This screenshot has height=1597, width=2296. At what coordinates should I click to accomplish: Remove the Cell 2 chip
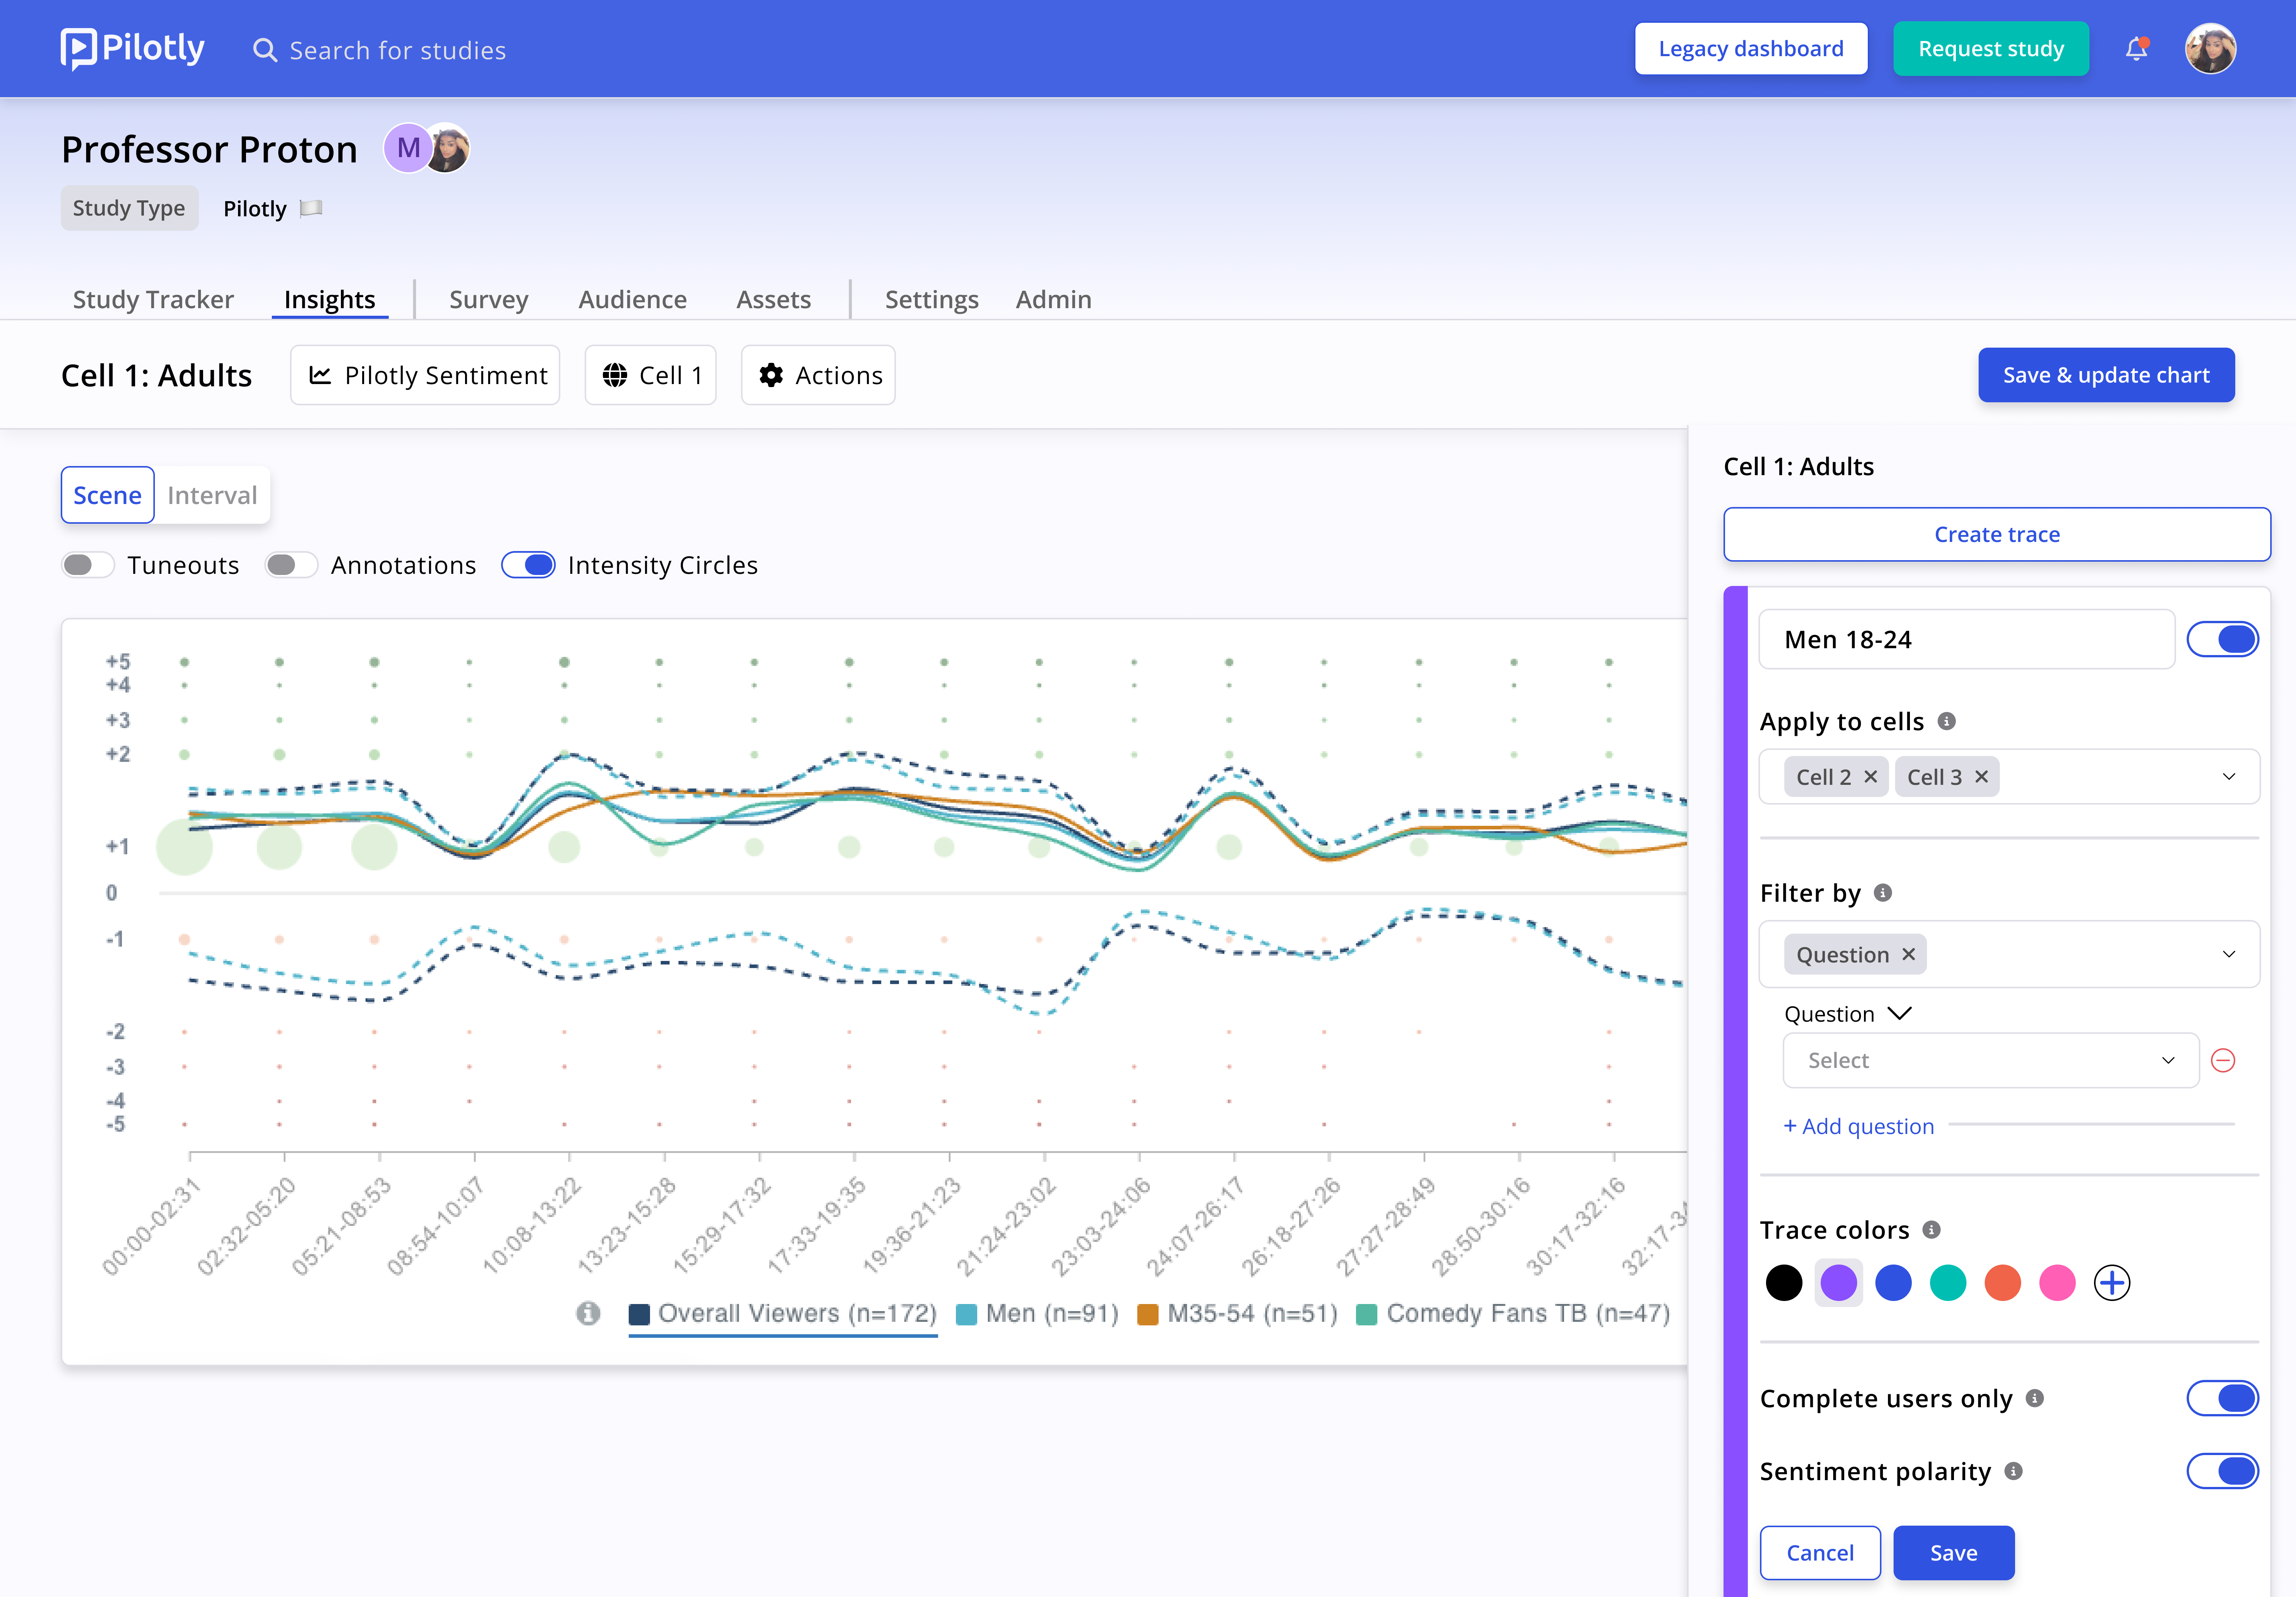pos(1871,777)
